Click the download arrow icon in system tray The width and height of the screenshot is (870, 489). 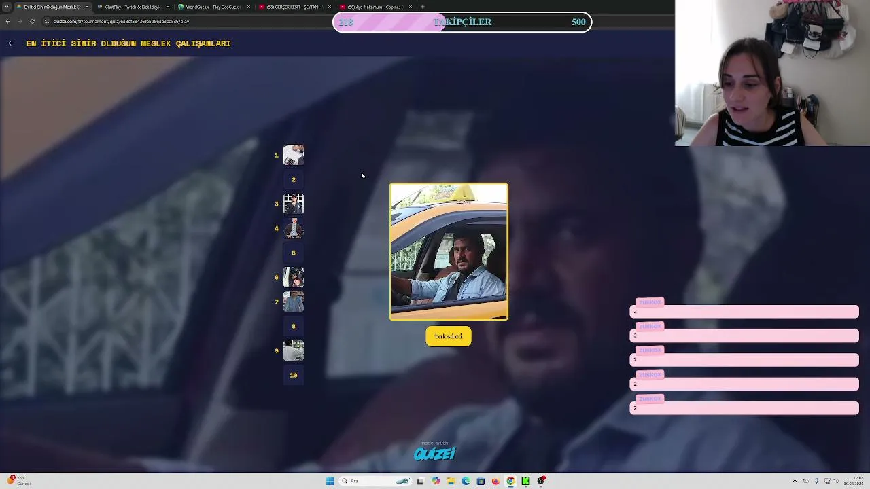tap(816, 481)
